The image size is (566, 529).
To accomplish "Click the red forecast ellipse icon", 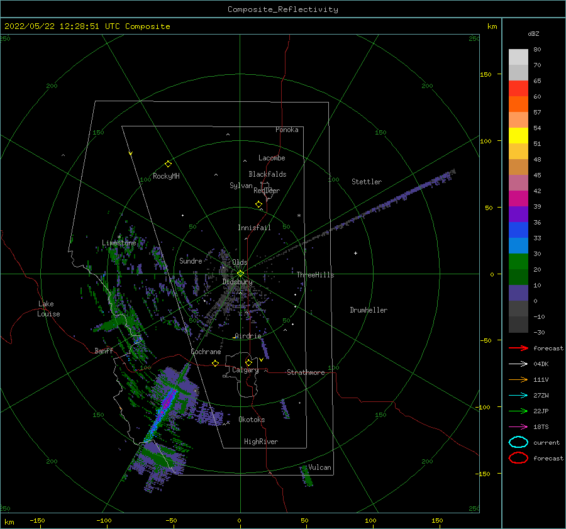I will (518, 458).
